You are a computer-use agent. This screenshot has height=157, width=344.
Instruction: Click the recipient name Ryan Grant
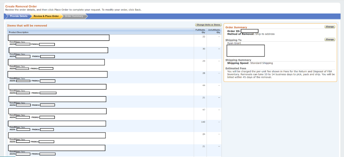click(234, 43)
